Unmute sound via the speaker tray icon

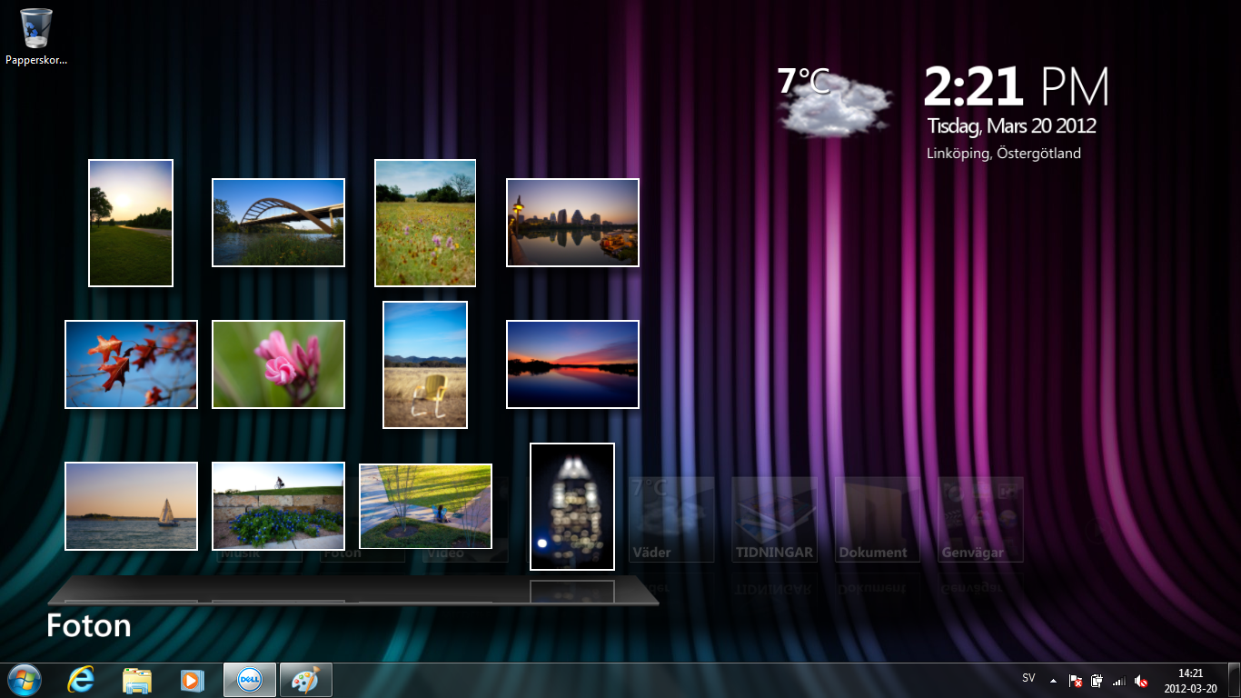click(x=1142, y=680)
